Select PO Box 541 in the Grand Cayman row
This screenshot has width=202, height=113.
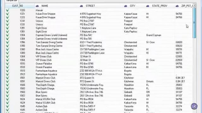(x=86, y=35)
